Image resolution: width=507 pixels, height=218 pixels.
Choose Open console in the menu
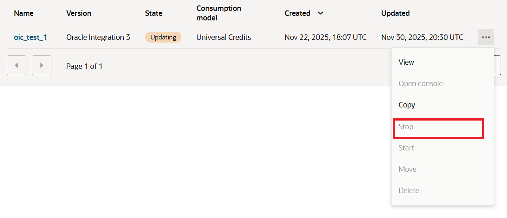[420, 83]
